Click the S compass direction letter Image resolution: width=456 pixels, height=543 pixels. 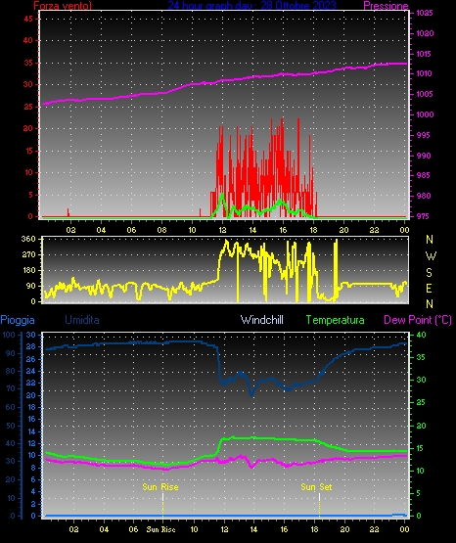[429, 273]
